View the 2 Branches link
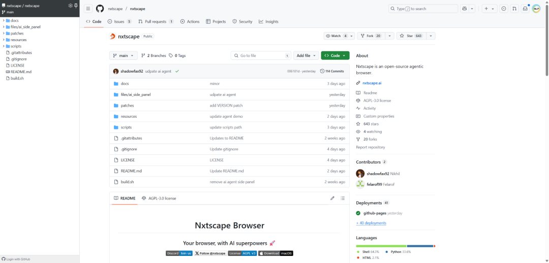Image resolution: width=549 pixels, height=263 pixels. [x=154, y=56]
